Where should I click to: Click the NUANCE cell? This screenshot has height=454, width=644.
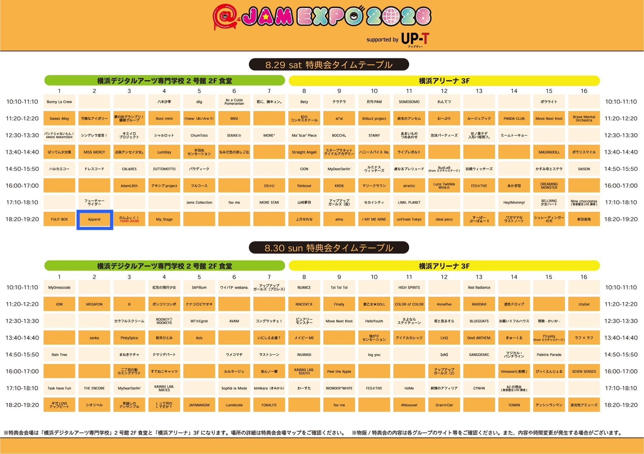304,287
